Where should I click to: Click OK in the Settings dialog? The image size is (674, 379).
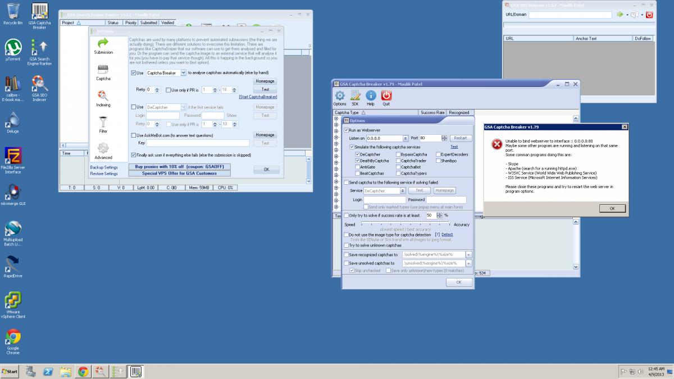[266, 169]
